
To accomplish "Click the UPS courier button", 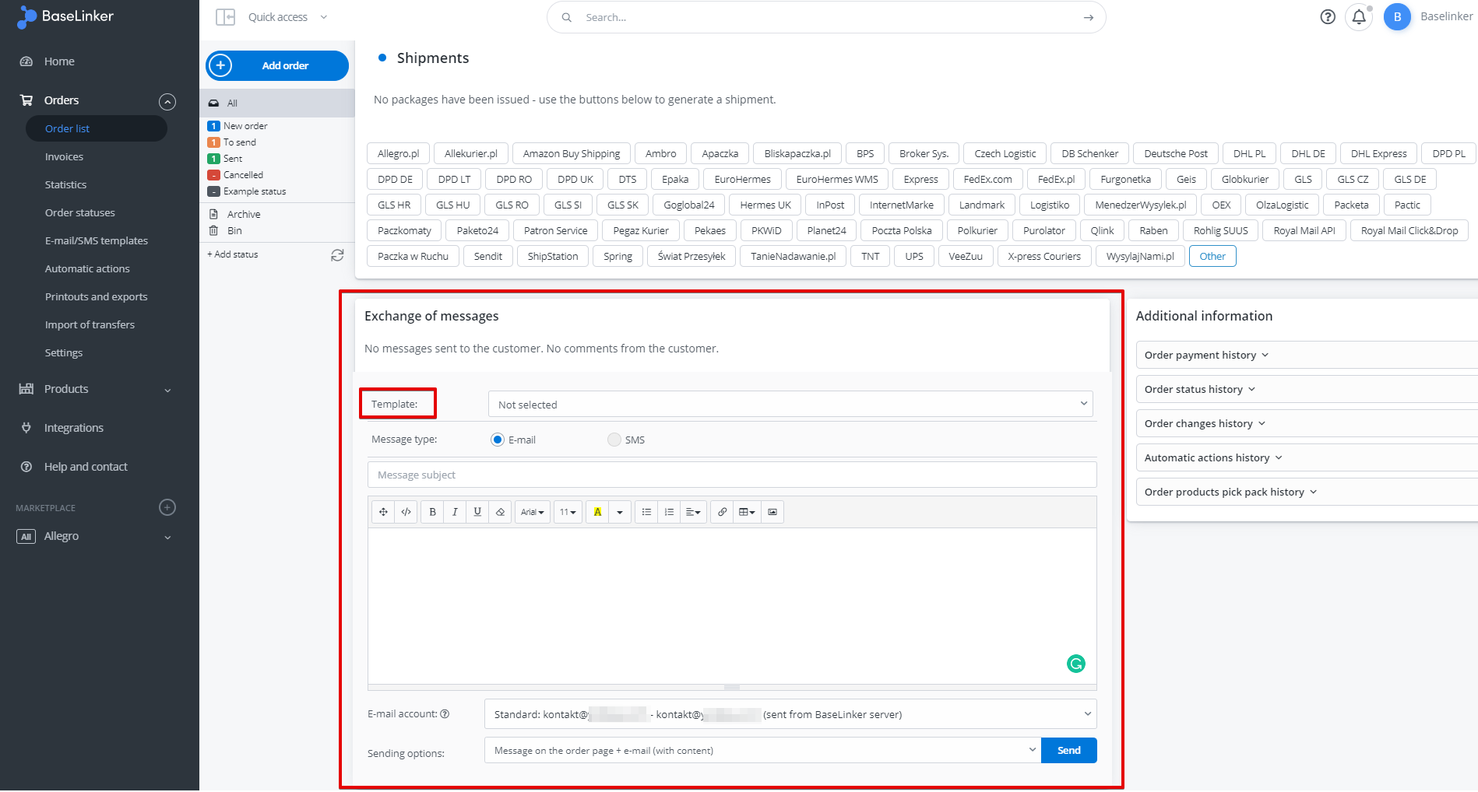I will [x=914, y=256].
